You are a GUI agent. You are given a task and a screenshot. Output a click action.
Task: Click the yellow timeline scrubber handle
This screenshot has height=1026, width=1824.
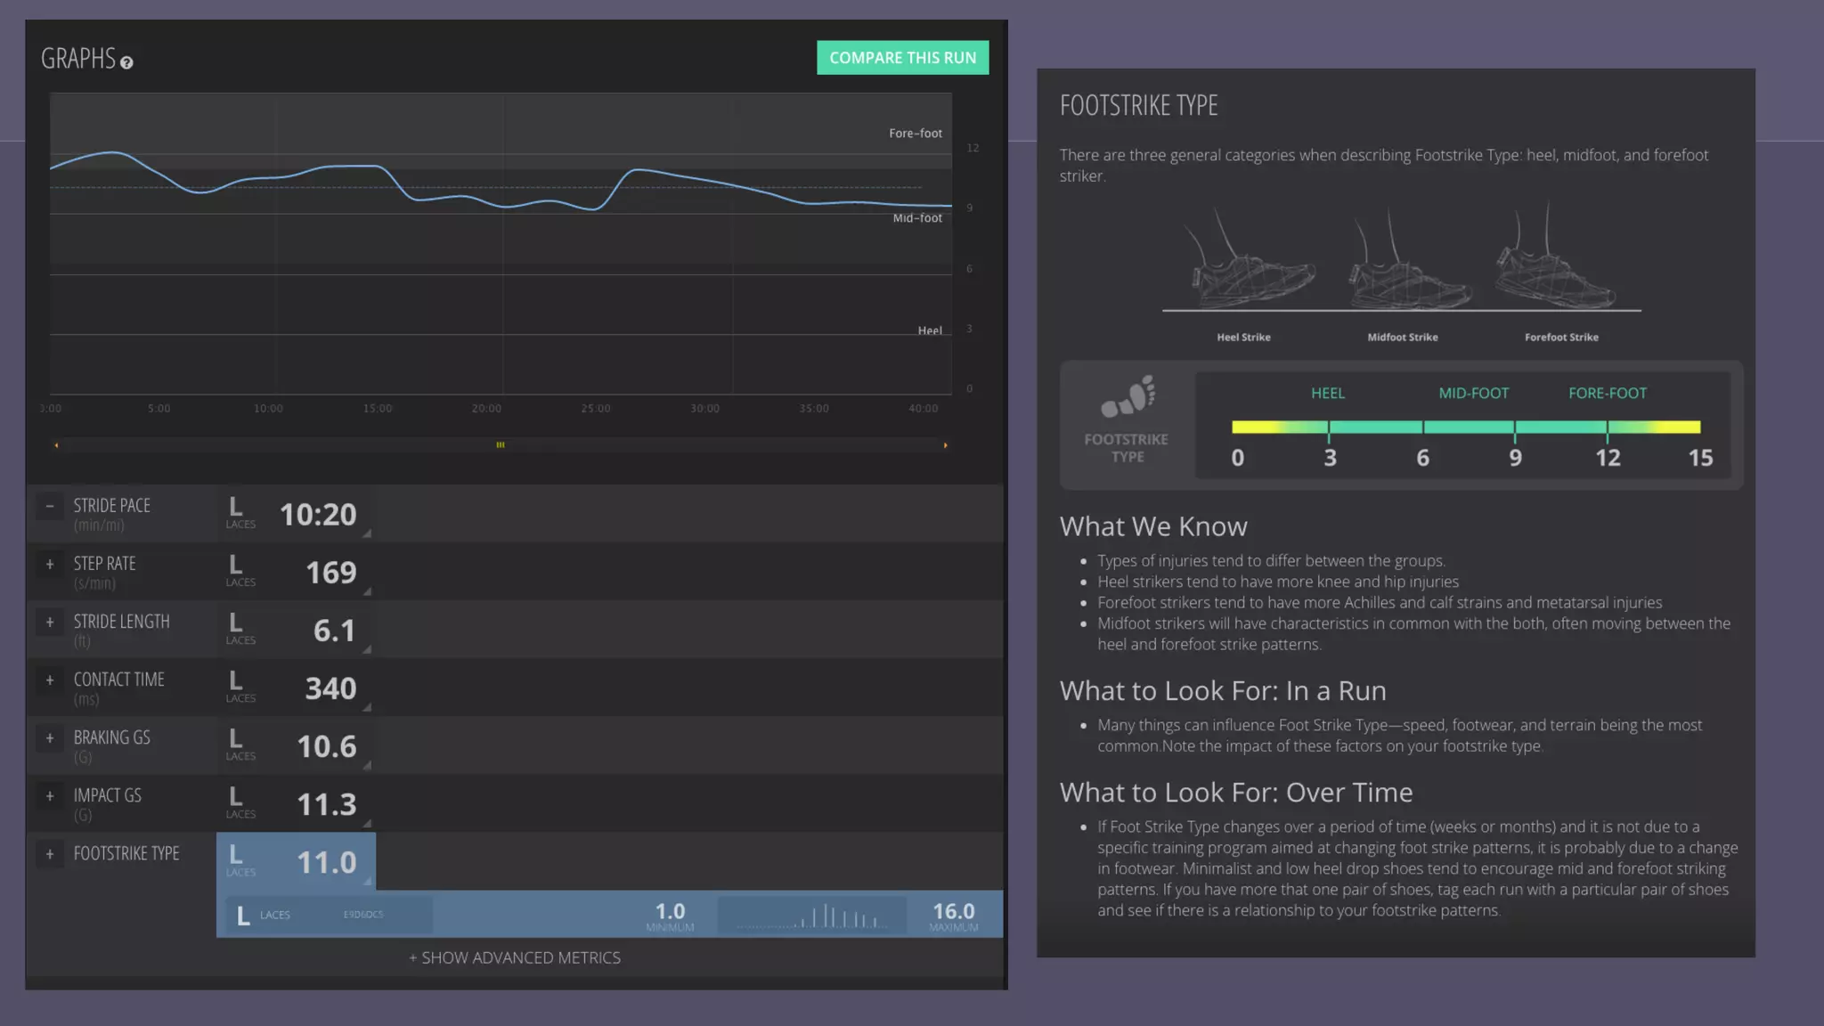[x=501, y=444]
